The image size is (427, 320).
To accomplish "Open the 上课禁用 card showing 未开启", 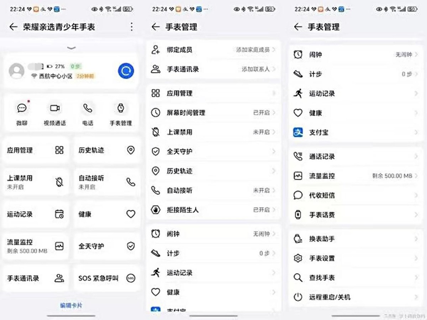I will click(x=36, y=182).
